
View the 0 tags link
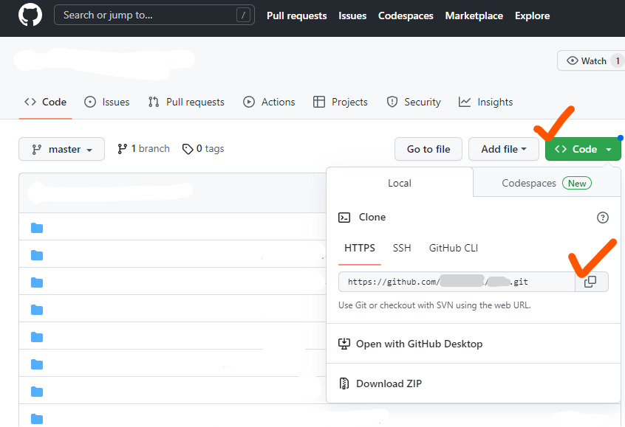(203, 148)
